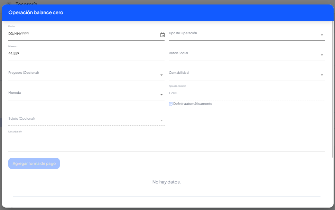The image size is (335, 210).
Task: Toggle the Definir automáticamente checkbox
Action: coord(171,104)
